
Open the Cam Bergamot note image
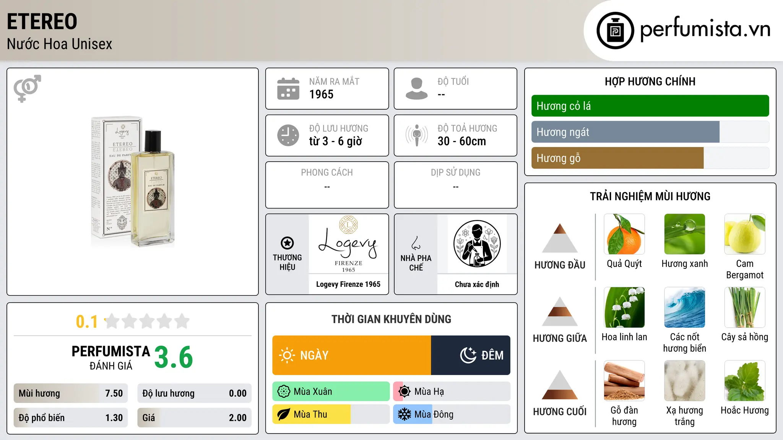click(745, 234)
